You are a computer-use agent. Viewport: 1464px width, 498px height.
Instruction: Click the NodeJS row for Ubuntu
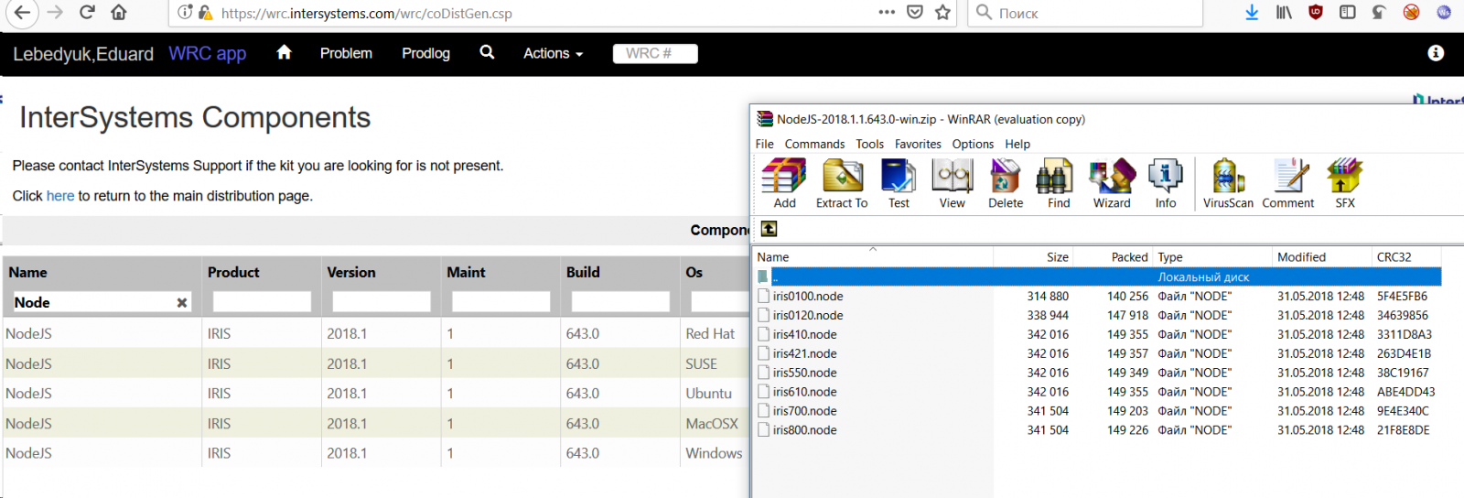point(376,394)
